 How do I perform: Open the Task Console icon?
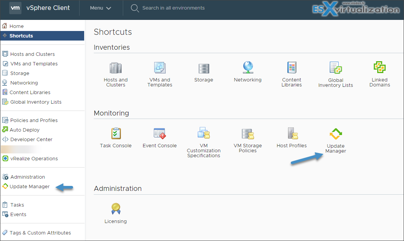116,134
